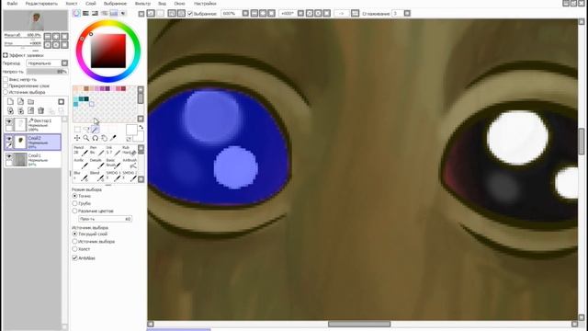
Task: Toggle visibility of Слой2 layer
Action: 9,139
